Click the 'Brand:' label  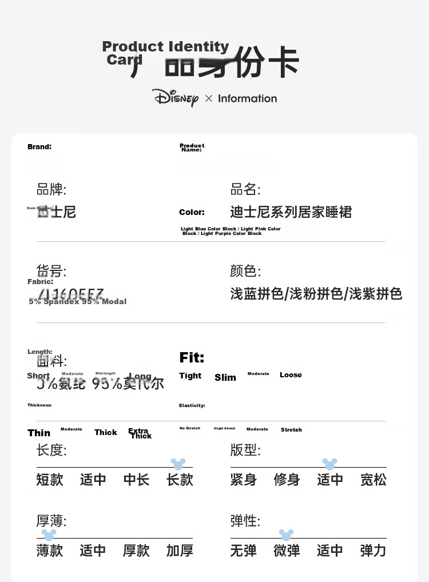39,146
